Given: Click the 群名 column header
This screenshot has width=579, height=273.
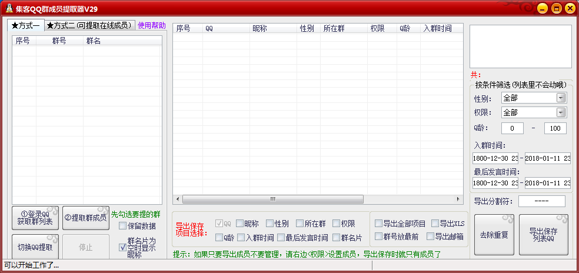Looking at the screenshot, I should [122, 41].
